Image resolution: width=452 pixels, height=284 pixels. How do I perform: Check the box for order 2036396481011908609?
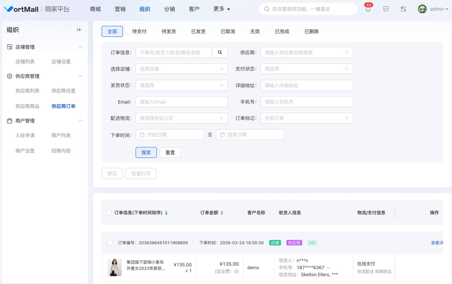pyautogui.click(x=110, y=243)
